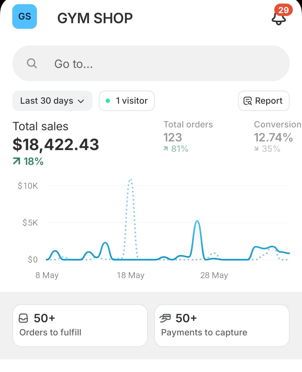This screenshot has width=302, height=372.
Task: Tap the red 29 notification badge
Action: (x=284, y=10)
